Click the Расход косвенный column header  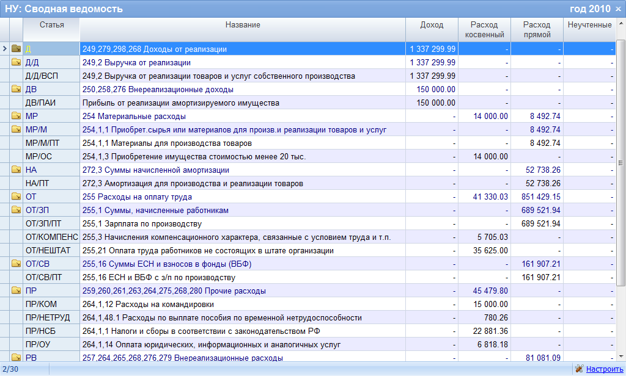484,29
